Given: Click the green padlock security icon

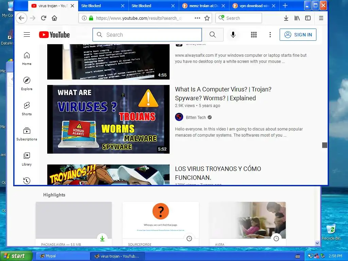Looking at the screenshot, I should click(91, 18).
